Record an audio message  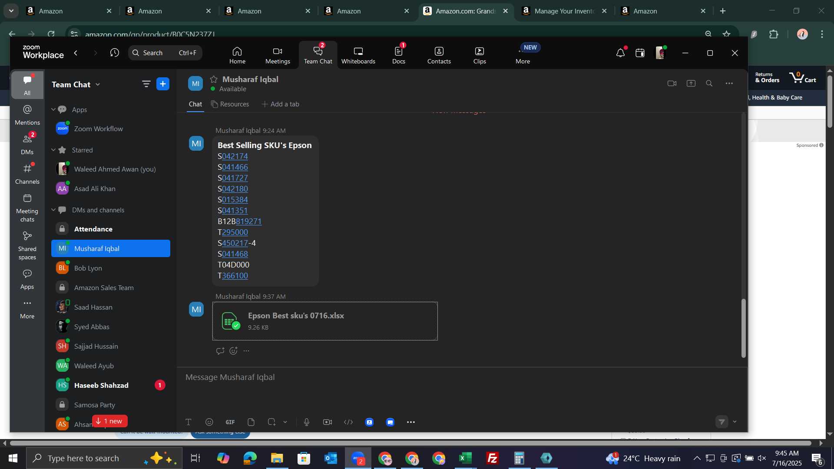tap(307, 422)
